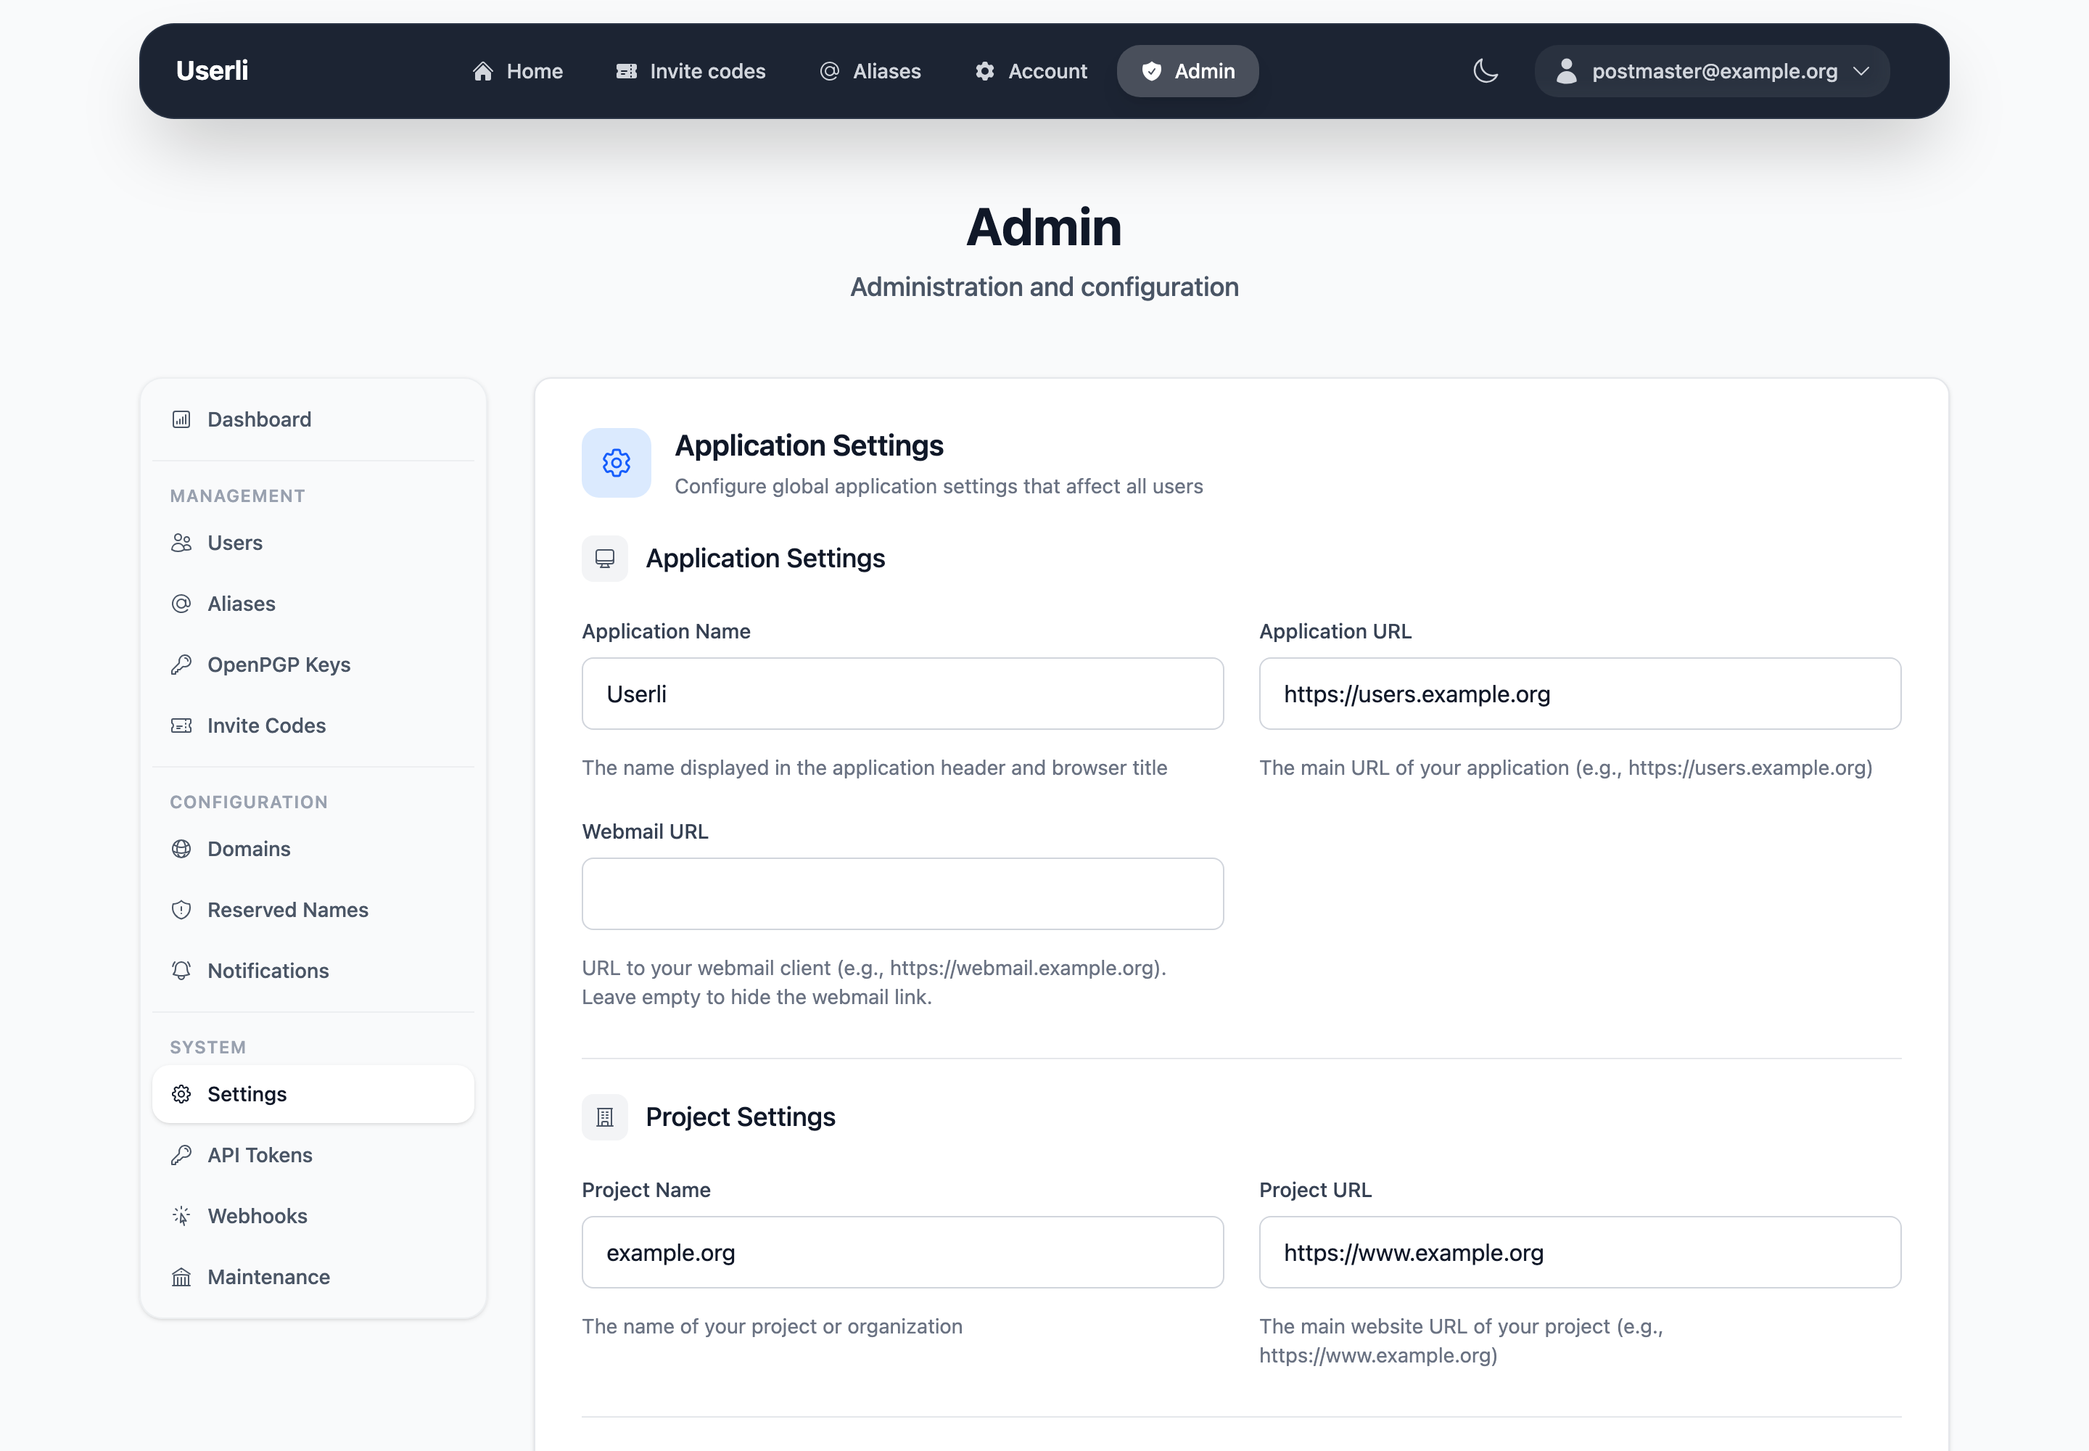The image size is (2089, 1451).
Task: Click the Admin page heading
Action: pos(1044,226)
